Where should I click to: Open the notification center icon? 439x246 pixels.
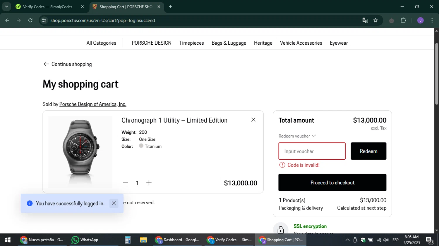pos(430,240)
